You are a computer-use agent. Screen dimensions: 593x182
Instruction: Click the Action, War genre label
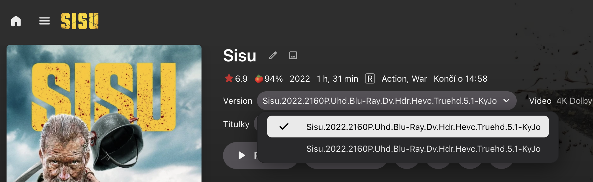404,79
